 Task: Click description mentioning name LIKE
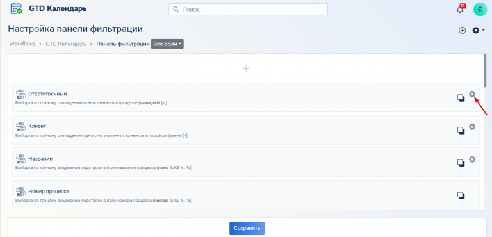(x=104, y=168)
